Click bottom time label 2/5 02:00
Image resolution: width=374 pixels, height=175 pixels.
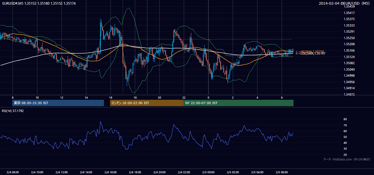[233, 172]
